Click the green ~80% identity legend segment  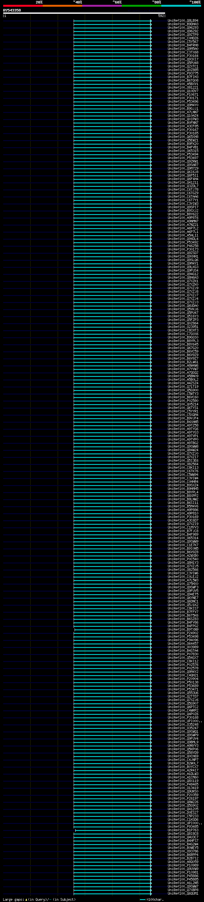[142, 6]
